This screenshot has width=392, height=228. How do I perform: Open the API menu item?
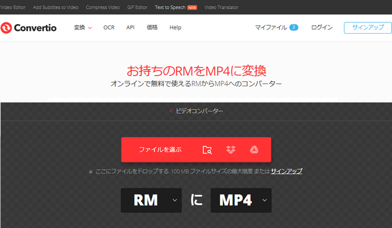tap(130, 27)
